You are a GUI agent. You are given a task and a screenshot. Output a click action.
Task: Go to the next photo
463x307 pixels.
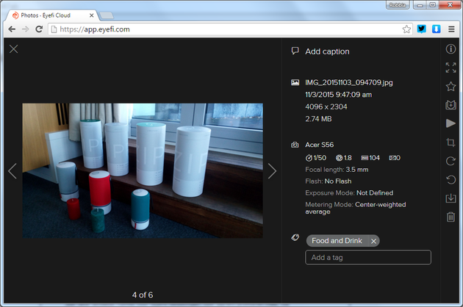point(272,171)
